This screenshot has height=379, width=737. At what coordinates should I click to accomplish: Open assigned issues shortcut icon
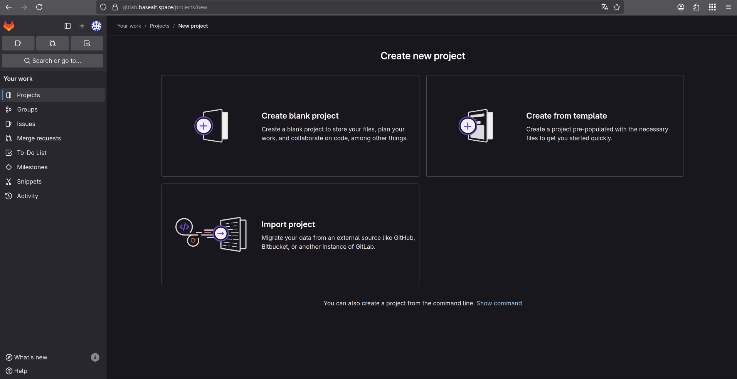pos(18,44)
